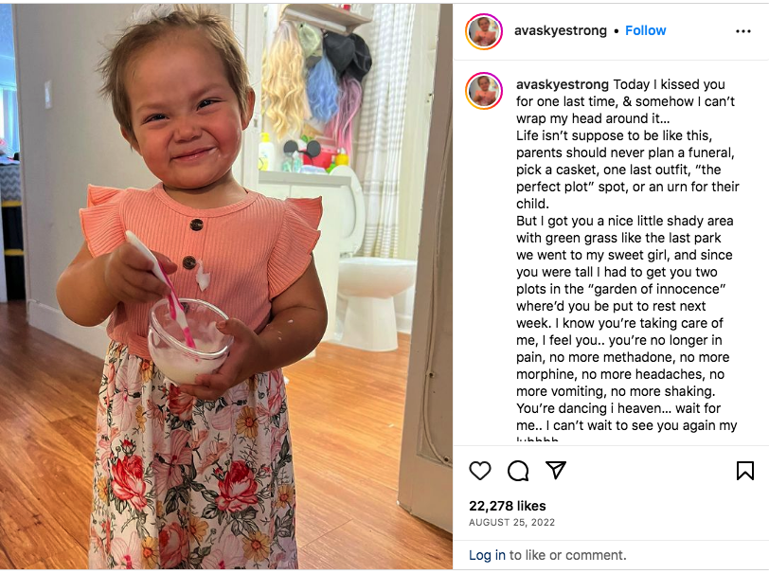The height and width of the screenshot is (574, 769).
Task: Save the post with the bookmark icon
Action: tap(745, 471)
